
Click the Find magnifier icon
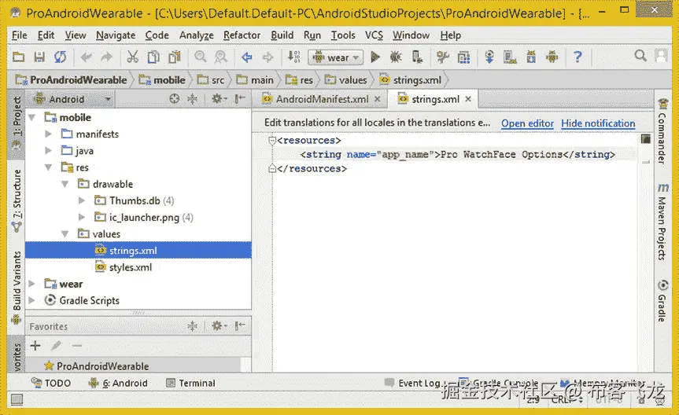tap(200, 57)
